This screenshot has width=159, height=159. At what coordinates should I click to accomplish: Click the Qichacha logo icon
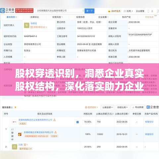[x=2, y=11]
